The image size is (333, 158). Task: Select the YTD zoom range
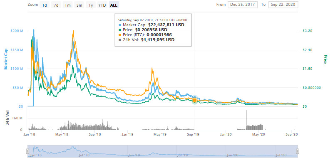[x=102, y=5]
